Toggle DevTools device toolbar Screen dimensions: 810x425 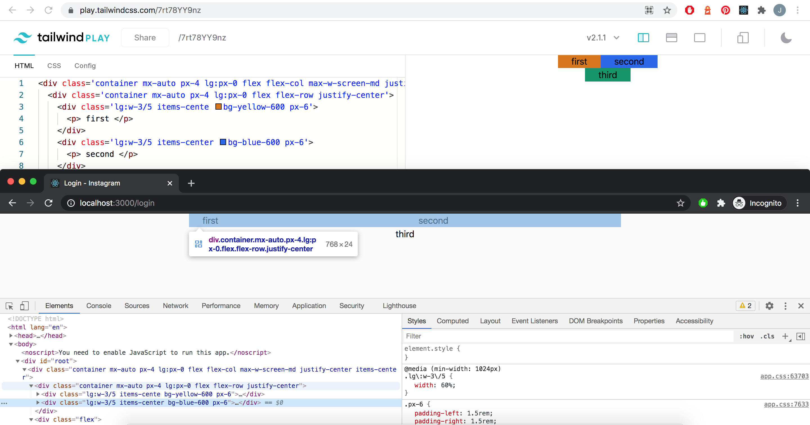24,306
